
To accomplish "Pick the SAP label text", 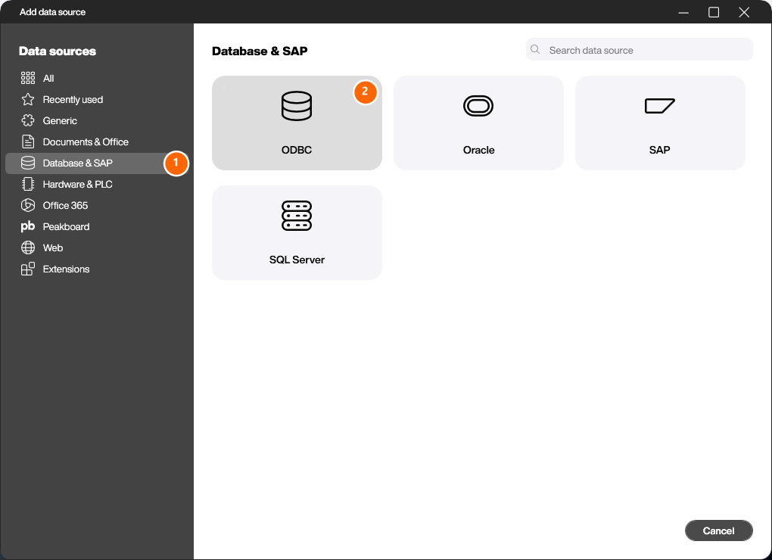I will (x=660, y=150).
